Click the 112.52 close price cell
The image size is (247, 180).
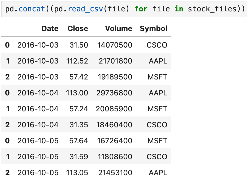pyautogui.click(x=77, y=61)
